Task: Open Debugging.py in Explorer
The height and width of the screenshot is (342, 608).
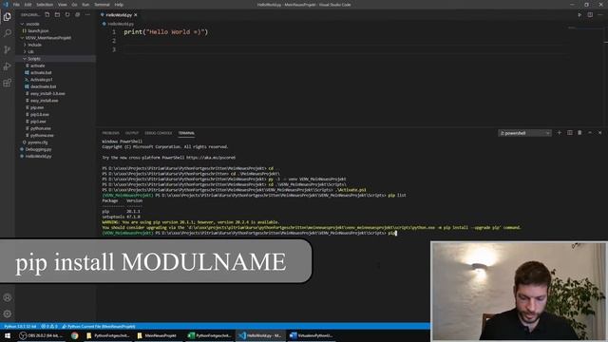Action: tap(38, 149)
